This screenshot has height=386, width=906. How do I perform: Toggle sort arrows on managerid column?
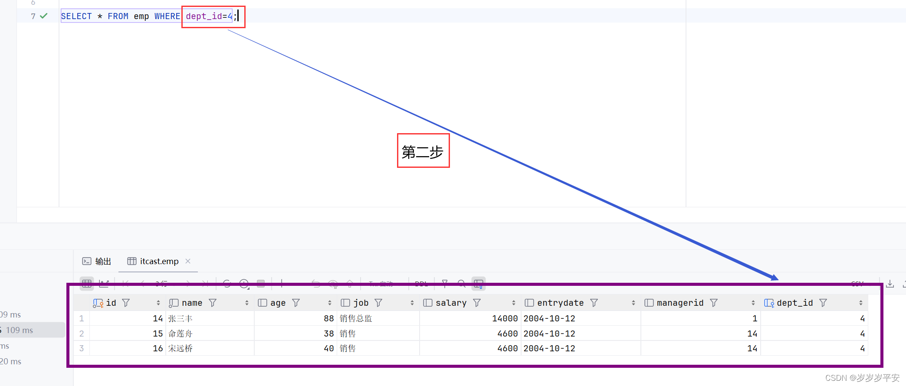coord(753,303)
